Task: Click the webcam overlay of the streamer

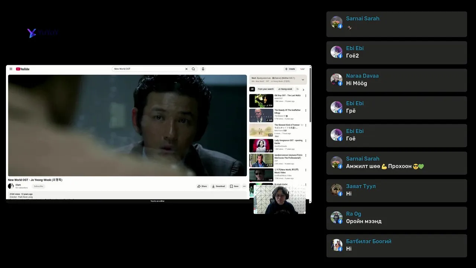Action: (x=280, y=200)
